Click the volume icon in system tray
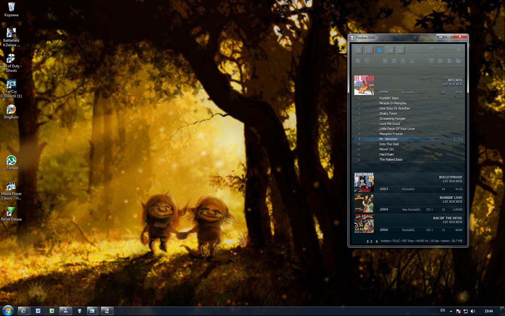The height and width of the screenshot is (316, 505). click(x=473, y=311)
